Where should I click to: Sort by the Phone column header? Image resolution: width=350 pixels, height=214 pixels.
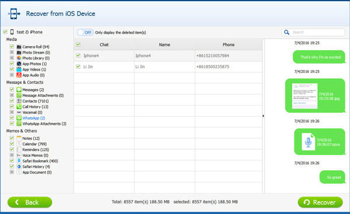(x=229, y=45)
